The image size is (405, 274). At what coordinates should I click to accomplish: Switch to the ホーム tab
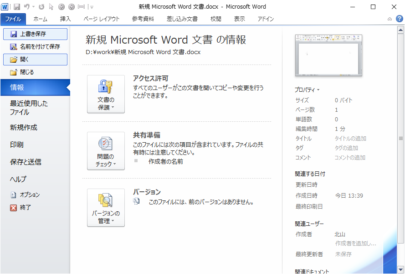point(40,19)
